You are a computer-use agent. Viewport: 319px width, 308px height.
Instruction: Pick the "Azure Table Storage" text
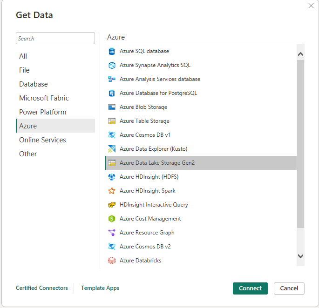click(144, 121)
